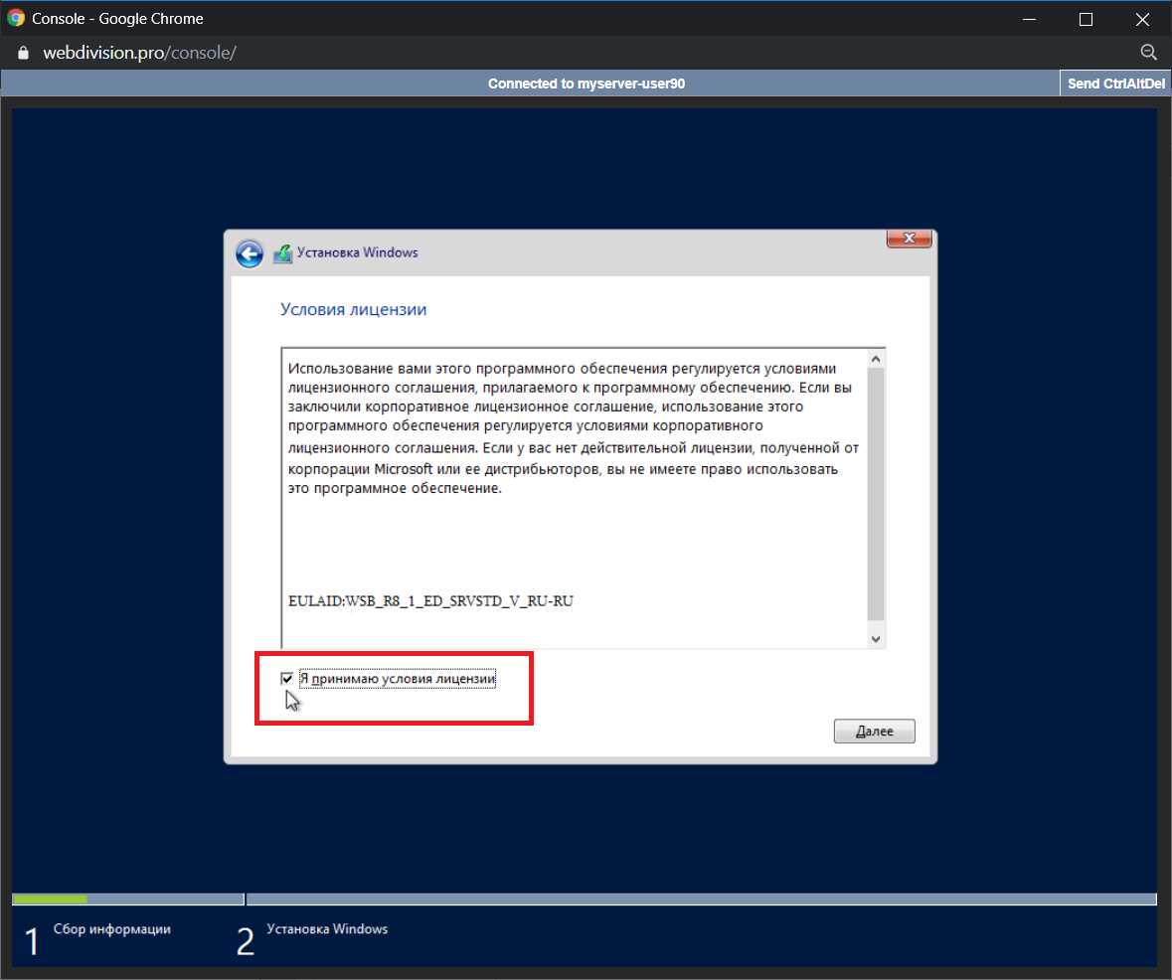Viewport: 1172px width, 980px height.
Task: Click the zoom magnifier icon in address bar
Action: coord(1148,53)
